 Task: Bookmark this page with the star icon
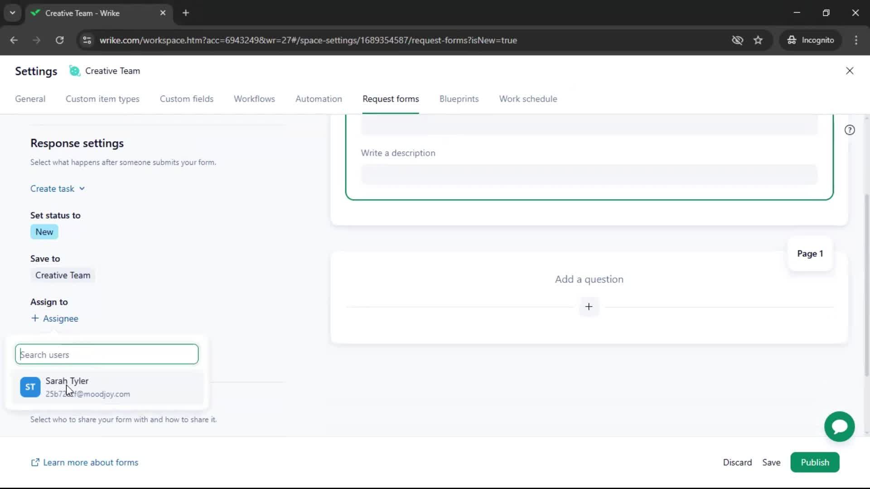[x=758, y=40]
